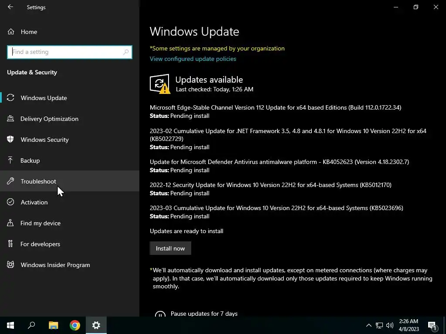446x334 pixels.
Task: Click the Windows Update sync icon
Action: 10,98
